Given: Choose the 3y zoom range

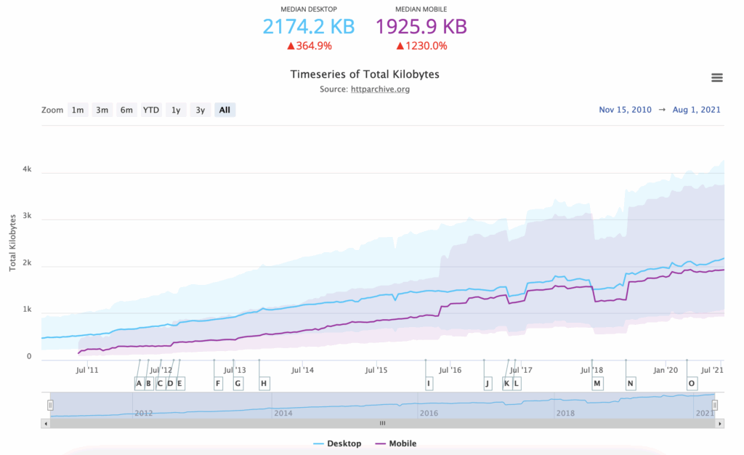Looking at the screenshot, I should coord(201,110).
